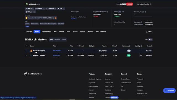Open the Volume 24h period dropdown
Viewport: 177px width, 100px height.
pyautogui.click(x=120, y=12)
